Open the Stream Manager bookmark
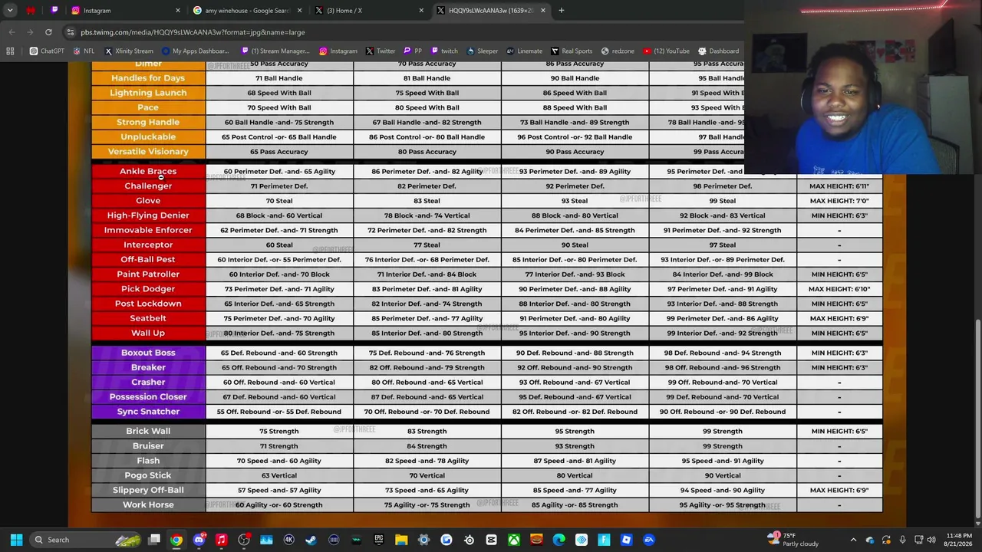The width and height of the screenshot is (982, 552). point(275,51)
